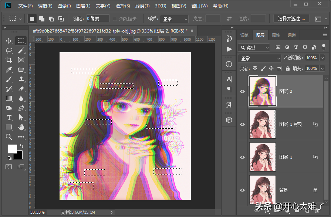Viewport: 331px width, 217px height.
Task: Select the Move tool
Action: click(x=9, y=41)
